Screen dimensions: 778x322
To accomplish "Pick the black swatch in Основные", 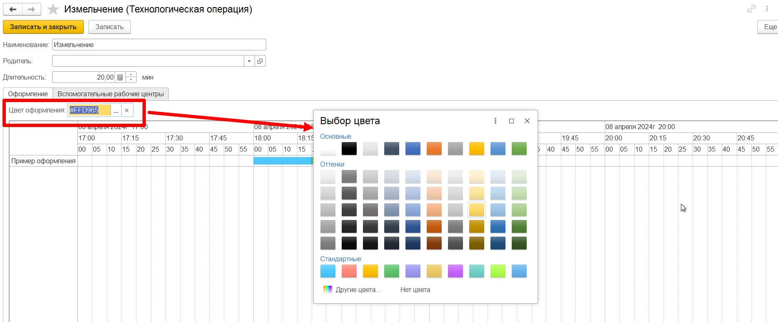I will (x=349, y=149).
